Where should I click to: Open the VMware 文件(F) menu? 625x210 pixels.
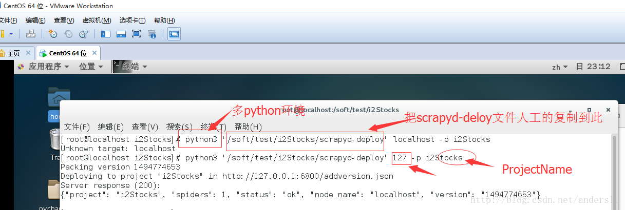8,20
